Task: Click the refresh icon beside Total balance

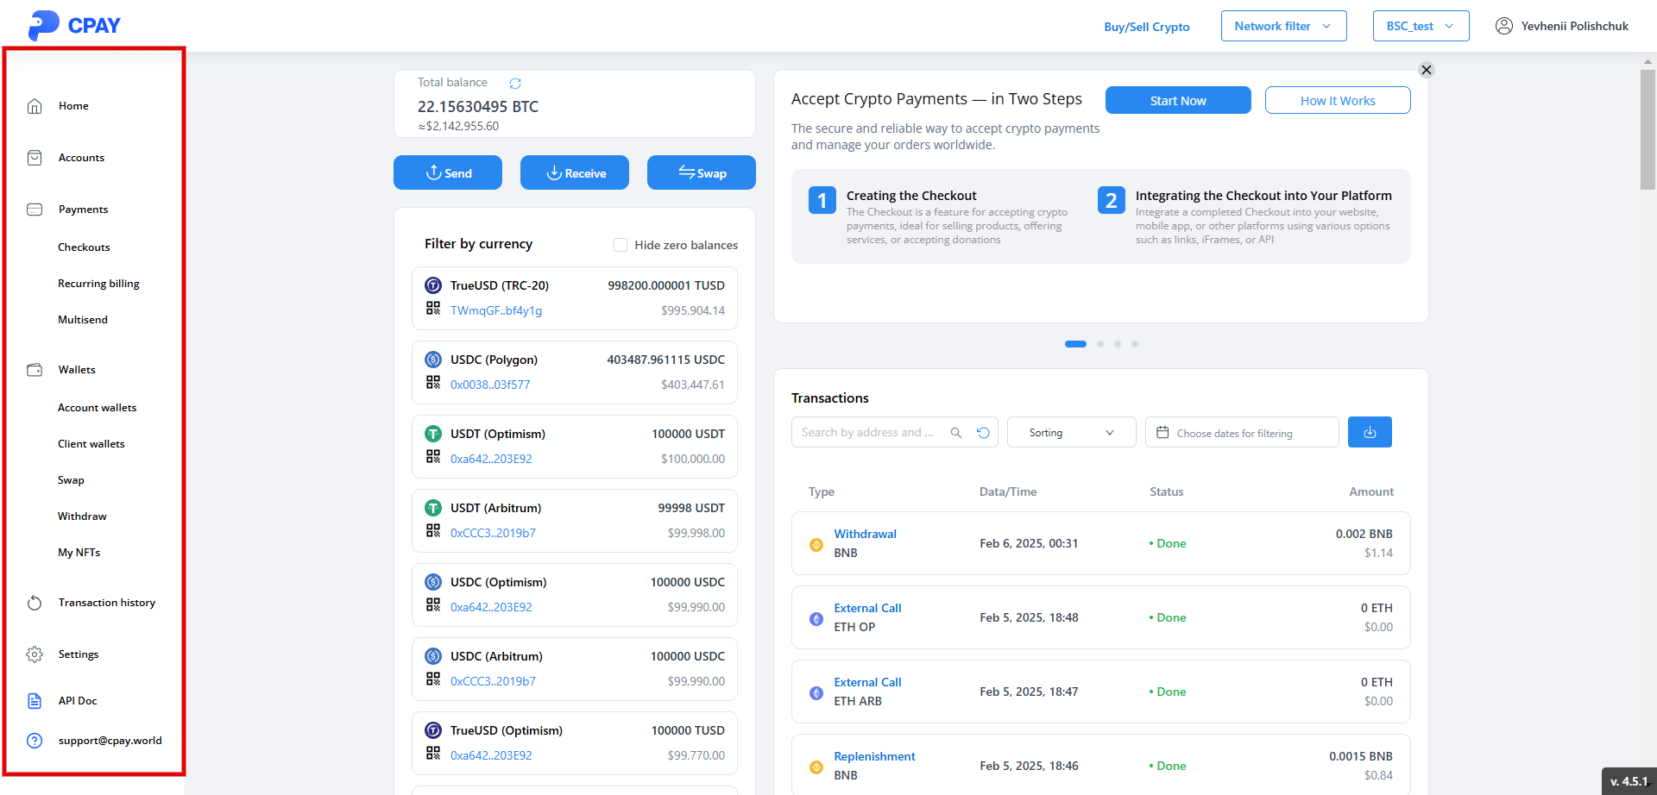Action: 515,84
